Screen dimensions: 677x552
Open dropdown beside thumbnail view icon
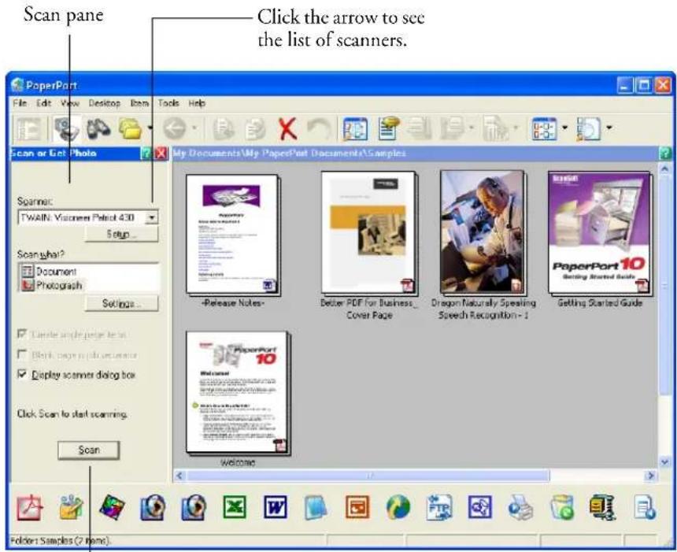coord(564,128)
